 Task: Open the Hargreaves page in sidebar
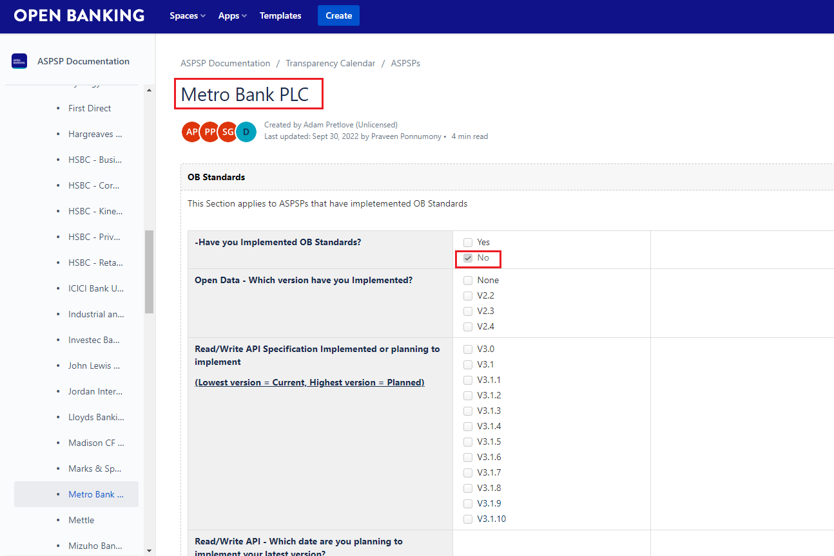pos(95,134)
